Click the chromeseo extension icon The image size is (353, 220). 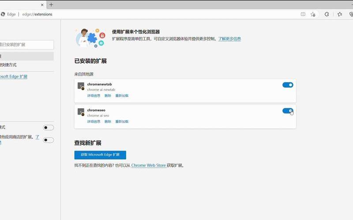[81, 112]
